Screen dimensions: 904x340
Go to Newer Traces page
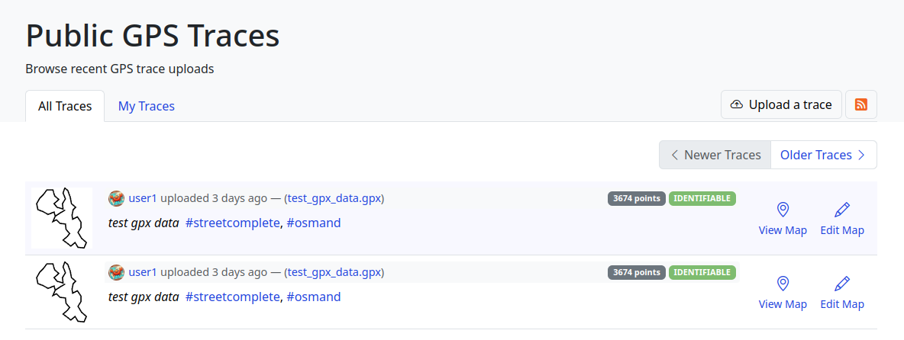[715, 155]
